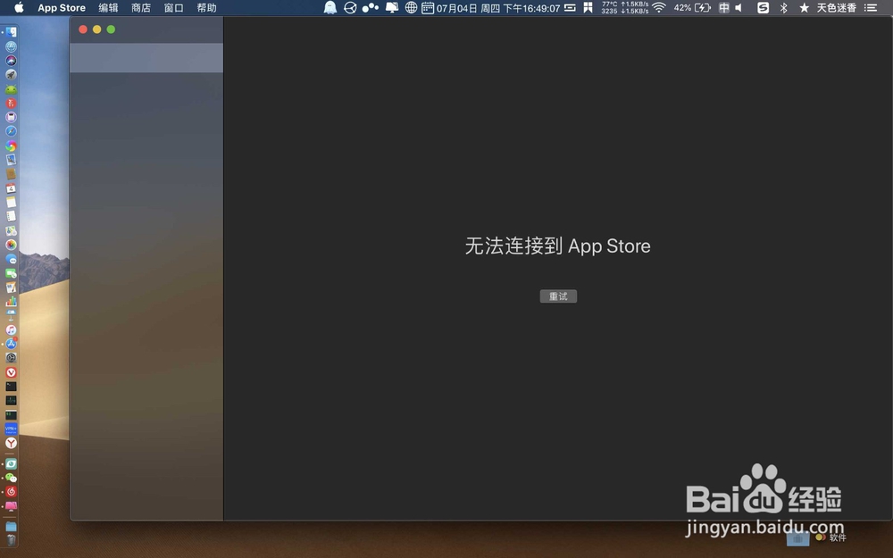Minimize the App Store window
The height and width of the screenshot is (558, 893).
(96, 29)
